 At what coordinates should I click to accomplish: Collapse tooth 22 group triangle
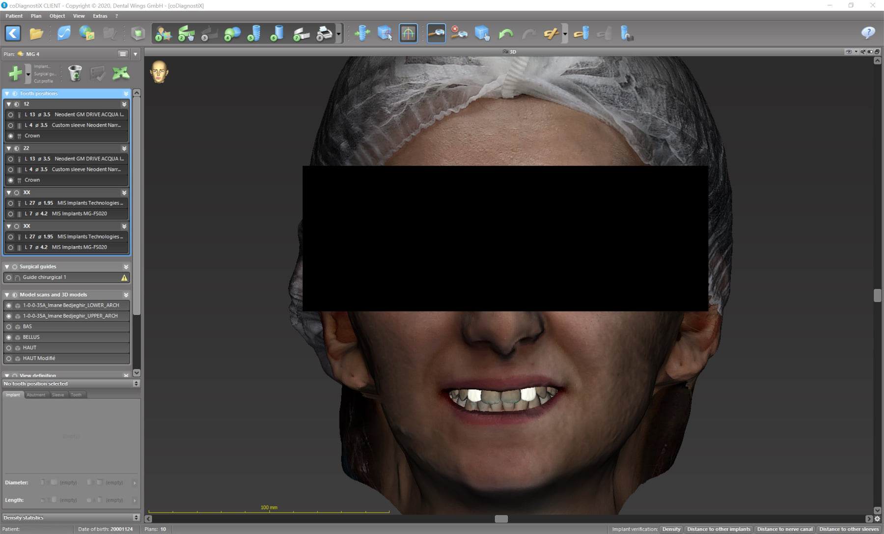(x=9, y=148)
